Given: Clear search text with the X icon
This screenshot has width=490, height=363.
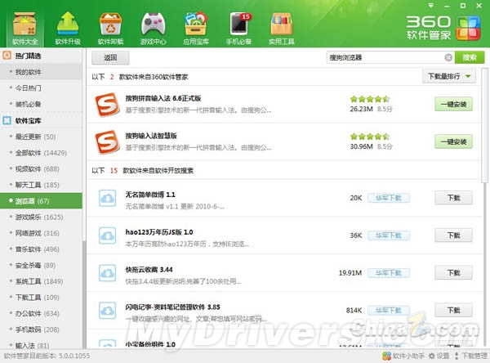Looking at the screenshot, I should click(x=448, y=58).
